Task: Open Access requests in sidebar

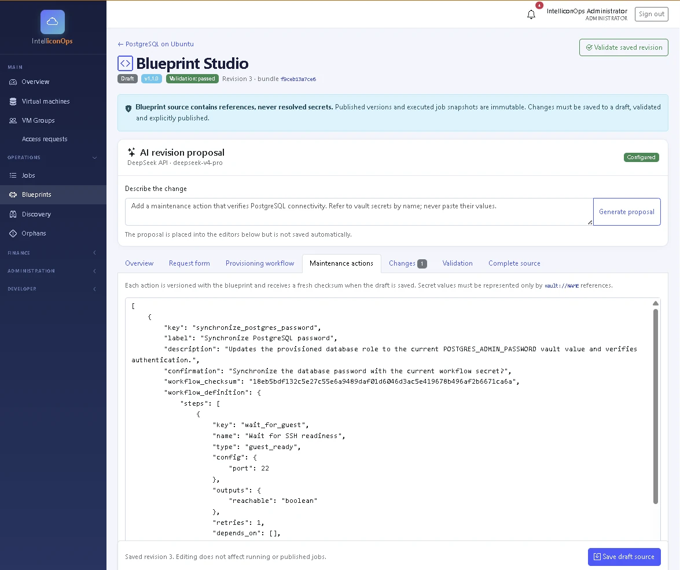Action: (45, 139)
